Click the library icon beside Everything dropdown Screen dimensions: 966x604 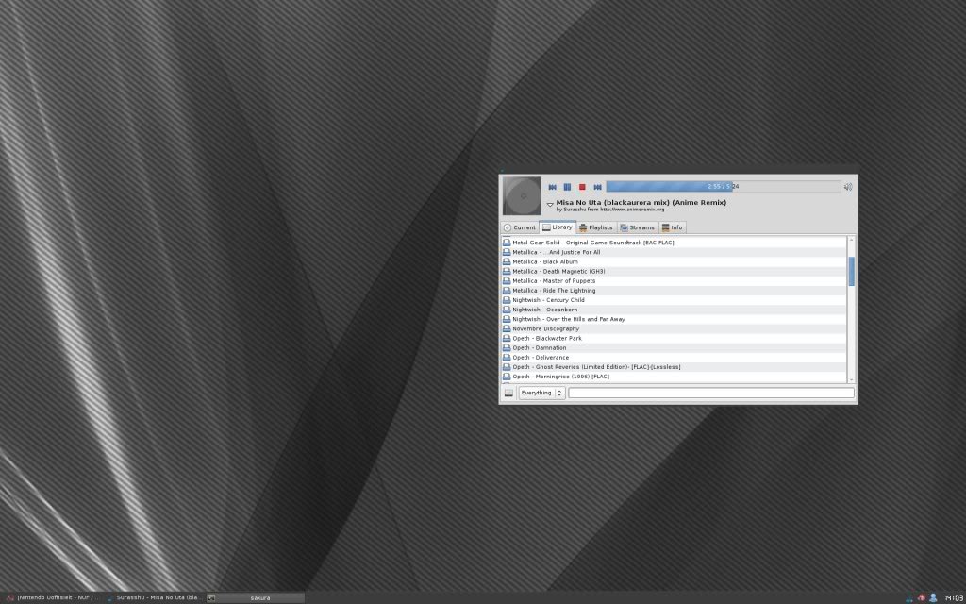pyautogui.click(x=508, y=393)
